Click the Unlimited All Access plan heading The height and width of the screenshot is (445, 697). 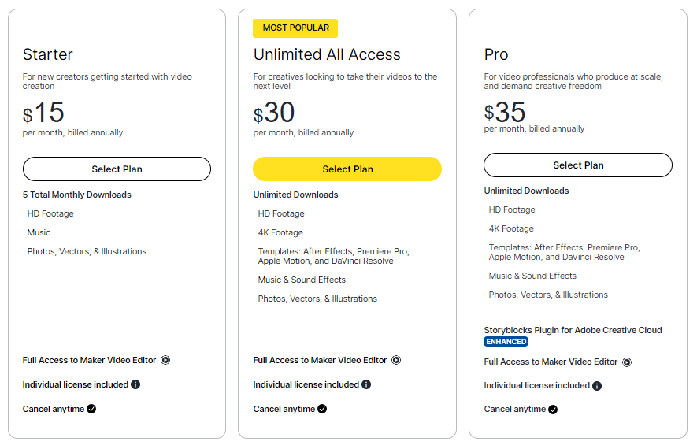(x=327, y=54)
